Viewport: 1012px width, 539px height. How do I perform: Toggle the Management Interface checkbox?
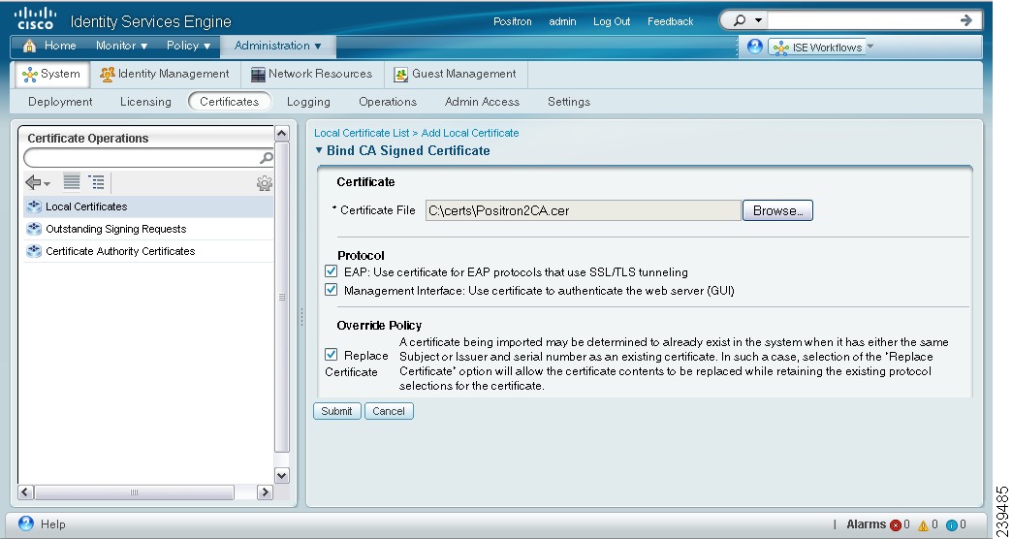point(332,289)
